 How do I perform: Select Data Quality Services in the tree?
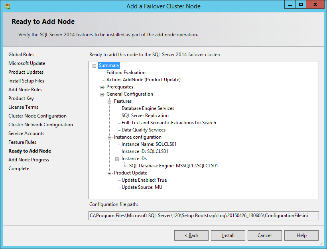(144, 130)
